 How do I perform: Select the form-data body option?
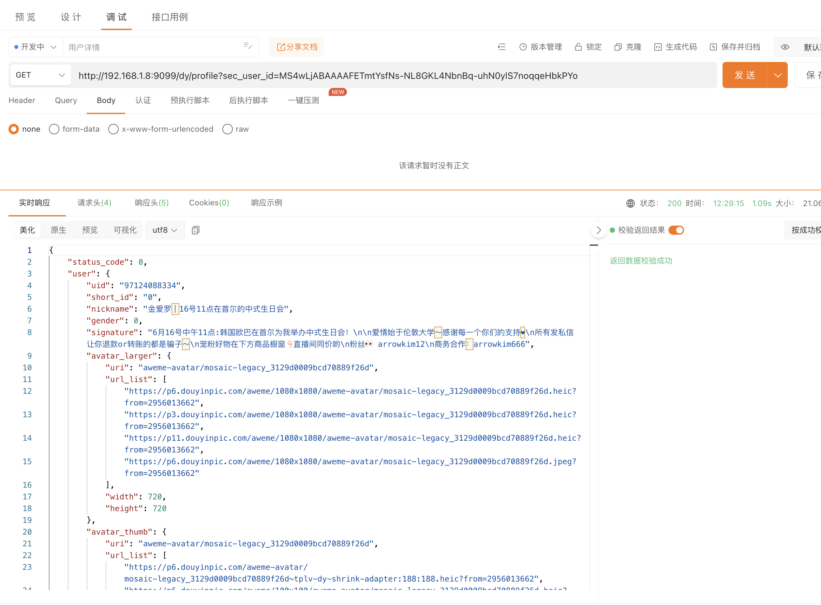[54, 129]
